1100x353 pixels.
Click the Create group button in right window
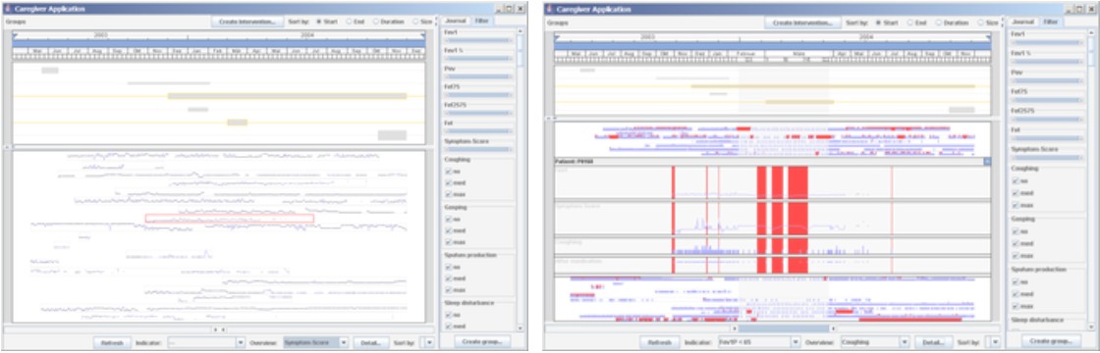tap(1050, 342)
